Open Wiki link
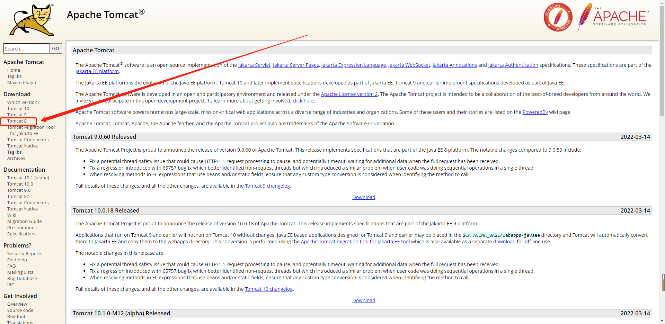The height and width of the screenshot is (324, 665). [12, 215]
